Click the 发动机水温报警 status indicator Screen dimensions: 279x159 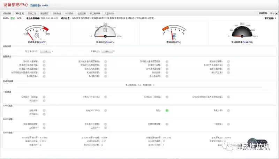[x=44, y=61]
